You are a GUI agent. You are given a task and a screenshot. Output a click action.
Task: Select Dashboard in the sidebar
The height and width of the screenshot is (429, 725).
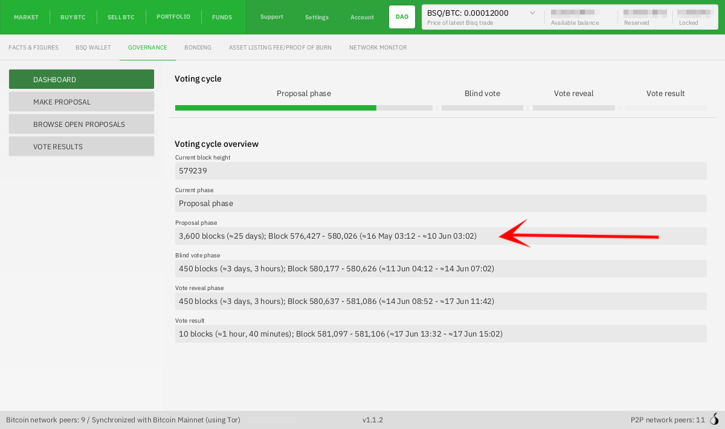pos(82,79)
